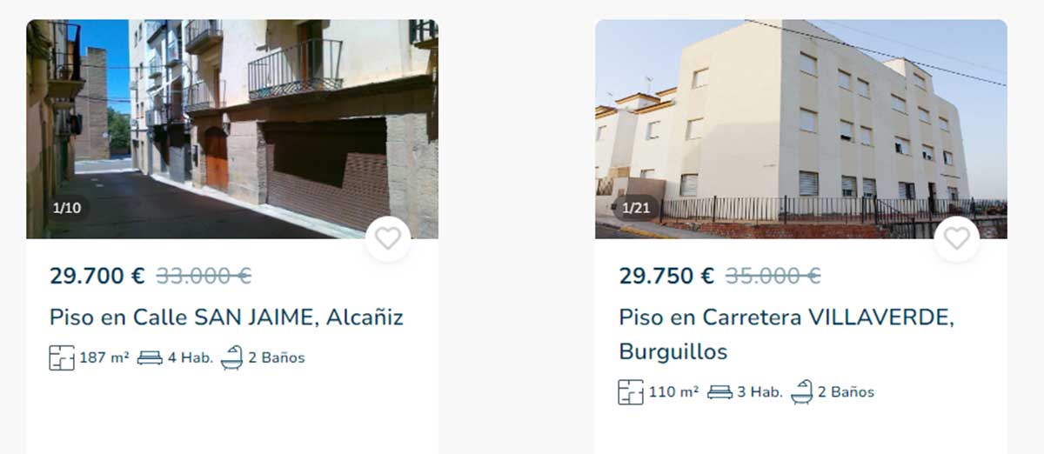Click the 187 m² surface area label

104,357
